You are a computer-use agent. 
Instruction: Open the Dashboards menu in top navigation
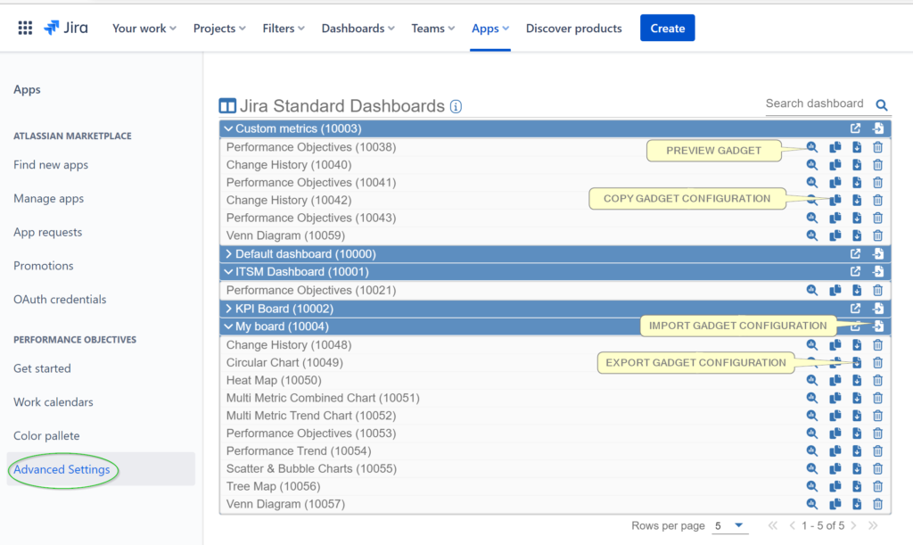pyautogui.click(x=358, y=29)
